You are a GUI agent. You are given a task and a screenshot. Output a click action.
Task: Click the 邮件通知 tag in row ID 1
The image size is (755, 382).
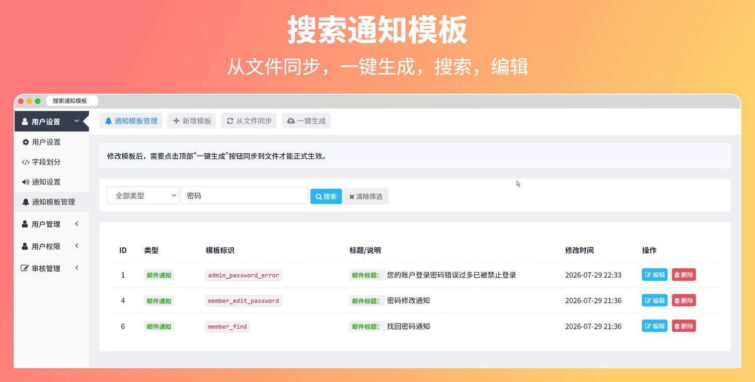point(159,275)
